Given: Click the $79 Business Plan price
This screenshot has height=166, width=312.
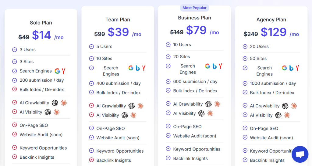Looking at the screenshot, I should coord(196,30).
